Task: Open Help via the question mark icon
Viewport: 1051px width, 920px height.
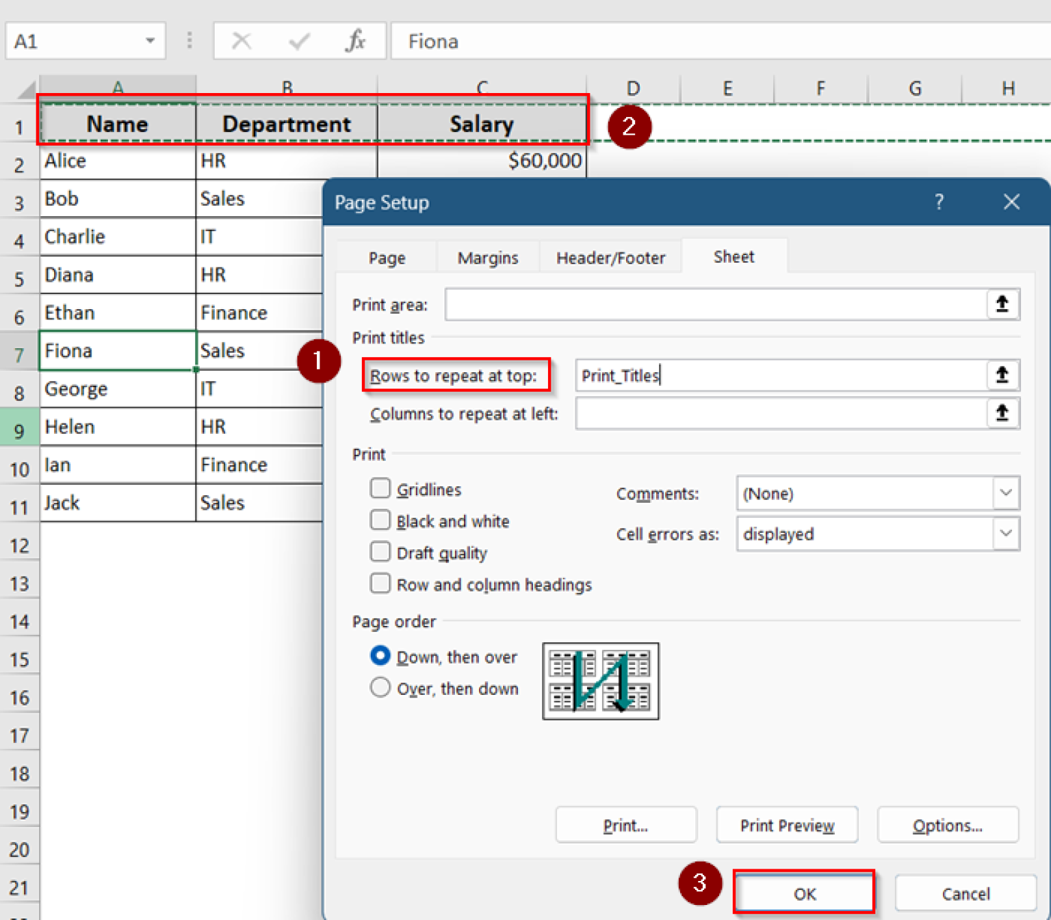Action: coord(939,202)
